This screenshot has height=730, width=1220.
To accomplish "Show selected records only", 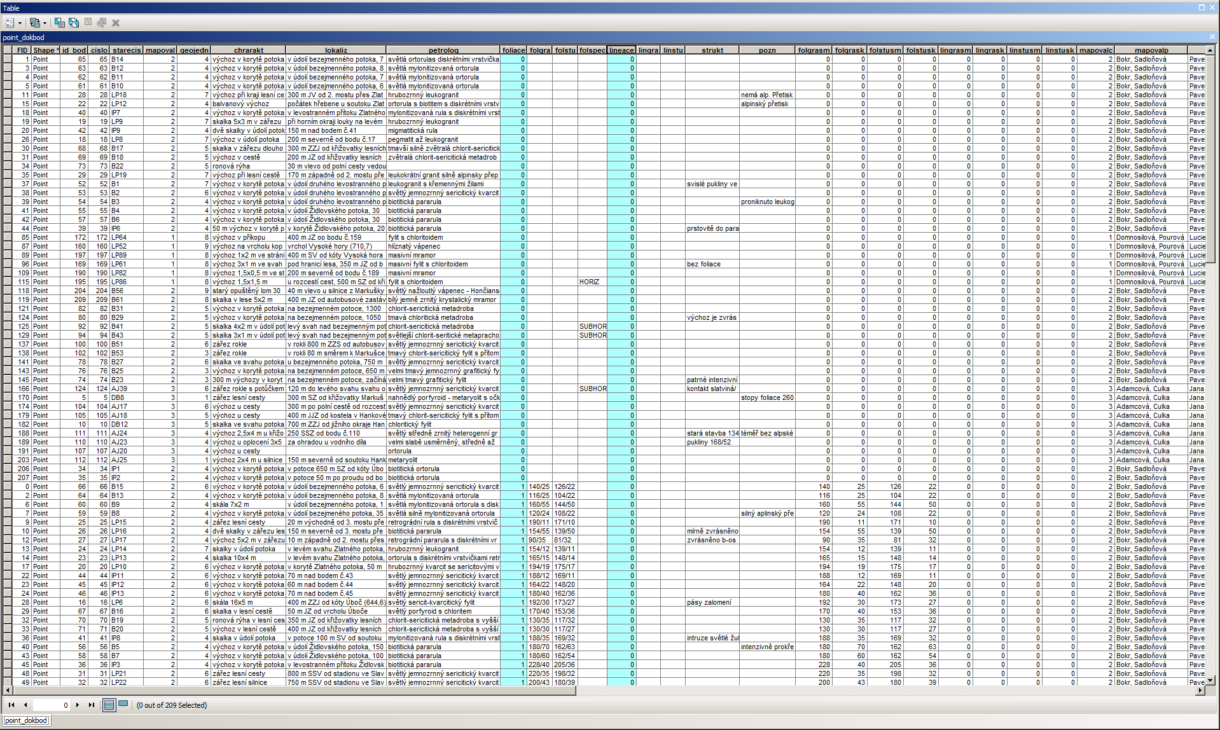I will [x=123, y=705].
